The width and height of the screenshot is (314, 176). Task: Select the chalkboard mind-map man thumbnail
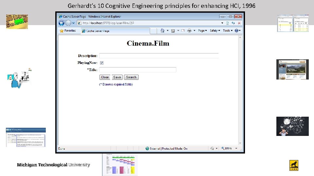click(292, 126)
